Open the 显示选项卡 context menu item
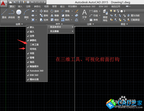Viewport: 144px width, 111px height. click(x=61, y=27)
